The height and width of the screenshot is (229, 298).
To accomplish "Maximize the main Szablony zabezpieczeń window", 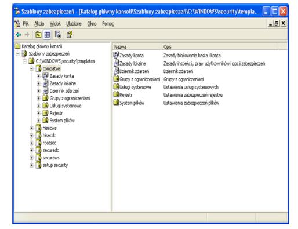I will 275,12.
